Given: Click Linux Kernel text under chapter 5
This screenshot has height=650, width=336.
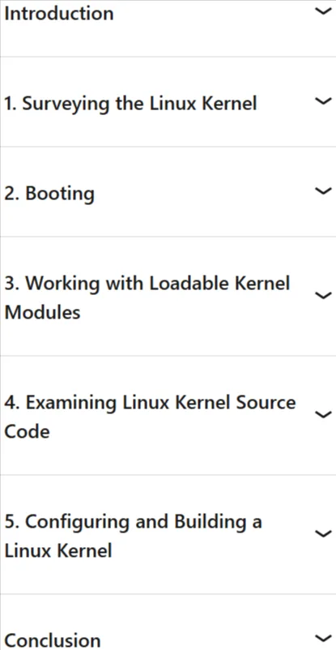Looking at the screenshot, I should 58,551.
